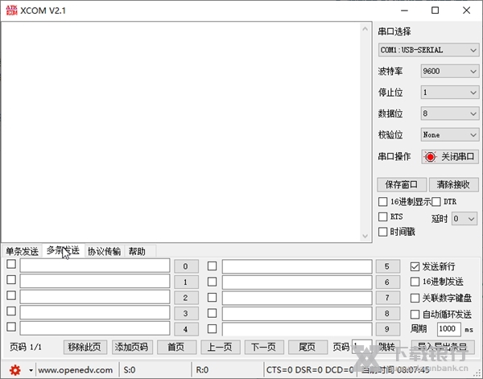The height and width of the screenshot is (379, 483).
Task: Open the arrow menu beside the gear icon
Action: point(31,370)
